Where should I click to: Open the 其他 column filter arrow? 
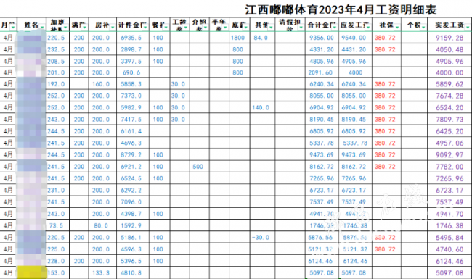[271, 28]
